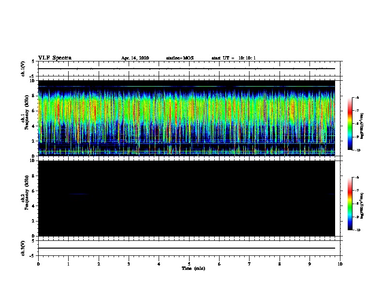Click ch.2 color bar "-6" tick
Image resolution: width=383 pixels, height=296 pixels.
tap(357, 178)
